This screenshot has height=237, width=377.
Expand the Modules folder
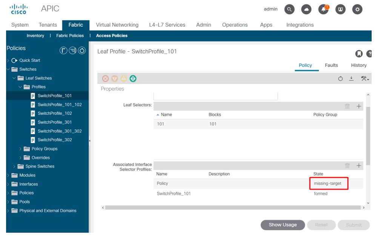(x=8, y=175)
